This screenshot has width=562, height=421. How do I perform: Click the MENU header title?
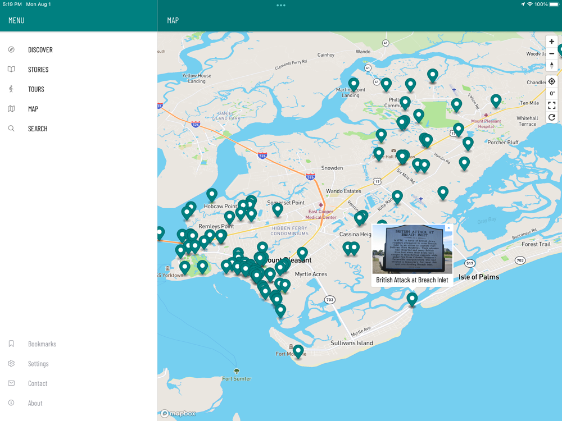pyautogui.click(x=16, y=20)
